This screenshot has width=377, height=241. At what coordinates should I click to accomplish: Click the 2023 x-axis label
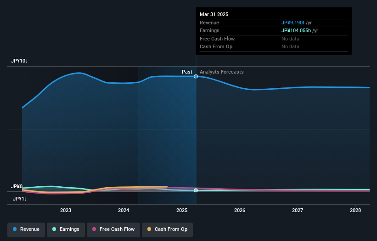tap(66, 210)
